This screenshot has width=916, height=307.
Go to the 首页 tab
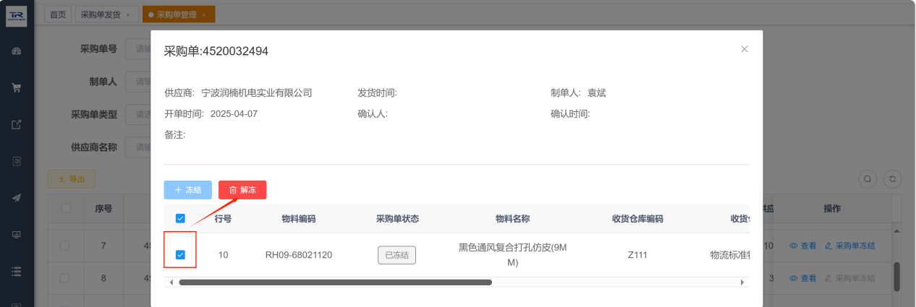[58, 14]
